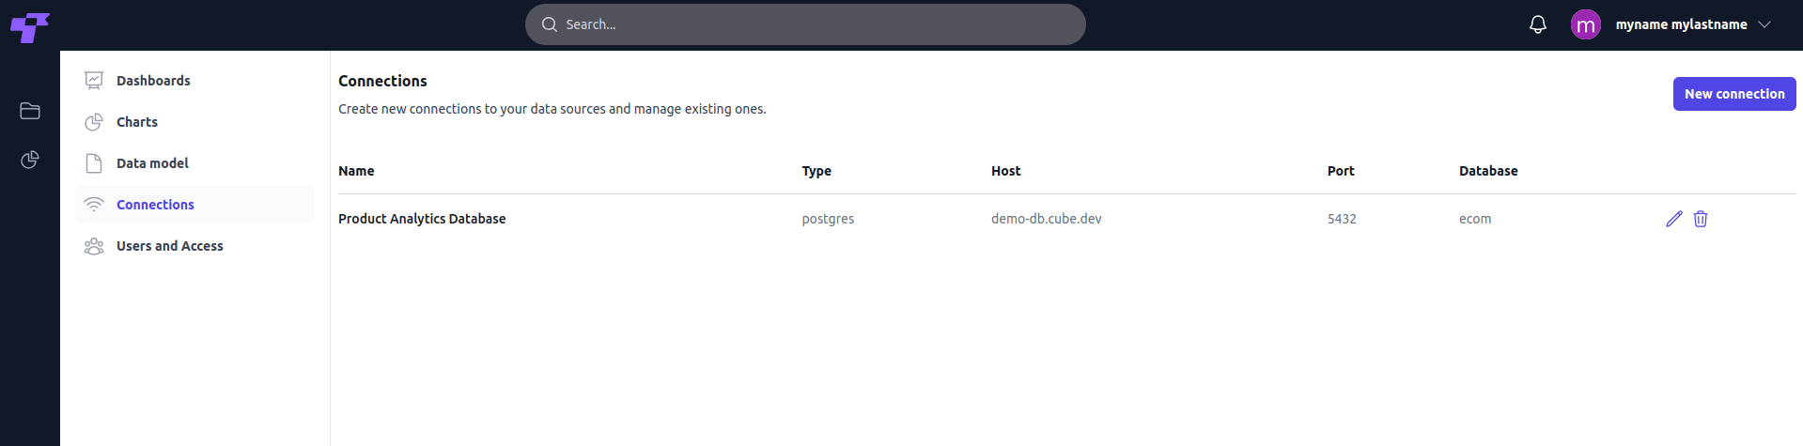The width and height of the screenshot is (1803, 446).
Task: Click port value 5432
Action: click(x=1342, y=219)
